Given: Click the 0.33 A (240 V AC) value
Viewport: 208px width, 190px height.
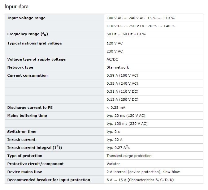Looking at the screenshot, I should coord(122,83).
